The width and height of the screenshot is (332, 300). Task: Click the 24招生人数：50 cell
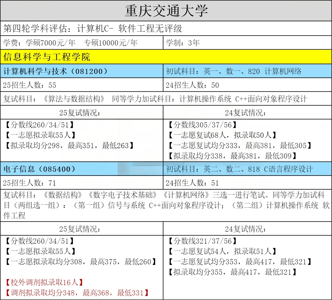(x=192, y=85)
